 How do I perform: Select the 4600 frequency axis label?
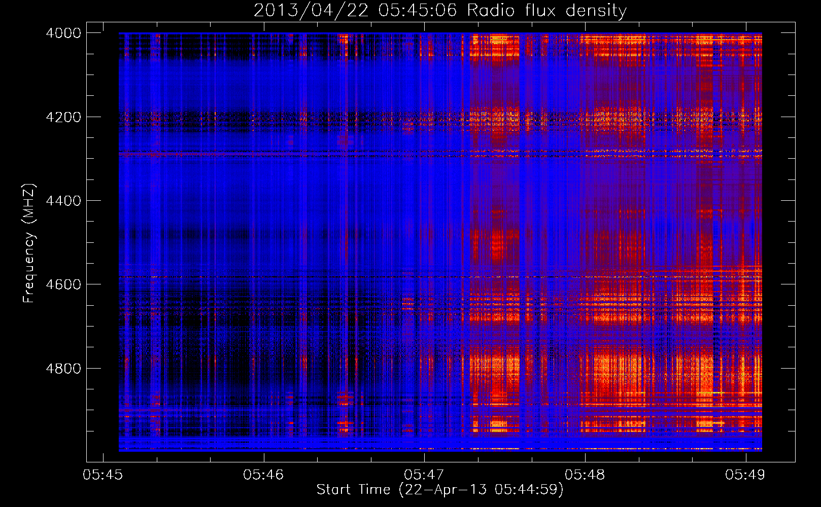click(x=63, y=284)
